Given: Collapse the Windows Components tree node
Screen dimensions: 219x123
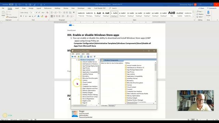Looking at the screenshot, I should [x=77, y=60].
